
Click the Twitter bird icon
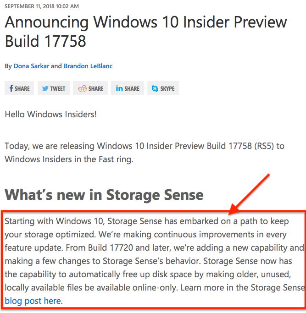tap(45, 88)
